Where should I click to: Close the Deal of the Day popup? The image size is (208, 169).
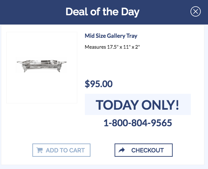click(x=196, y=12)
